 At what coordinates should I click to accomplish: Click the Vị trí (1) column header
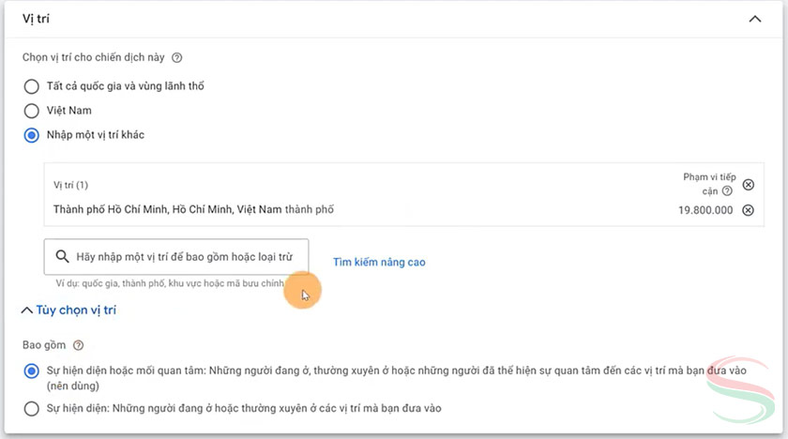coord(70,185)
